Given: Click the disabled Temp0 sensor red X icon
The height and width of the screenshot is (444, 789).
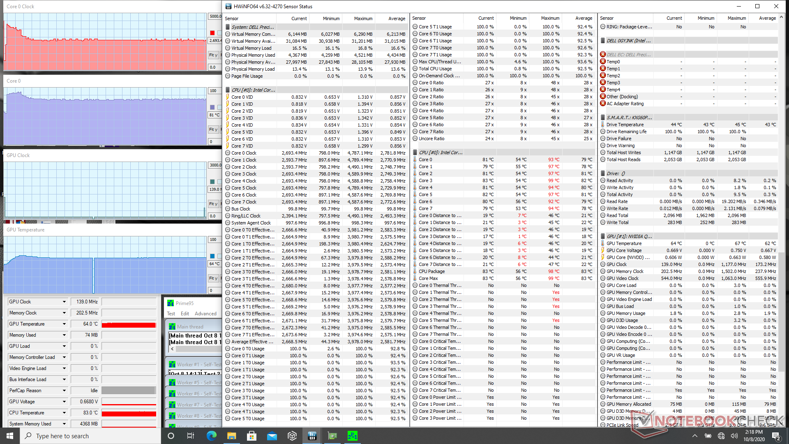Looking at the screenshot, I should pos(603,62).
